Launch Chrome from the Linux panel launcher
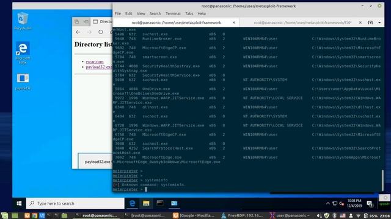The width and height of the screenshot is (391, 219). point(34,215)
